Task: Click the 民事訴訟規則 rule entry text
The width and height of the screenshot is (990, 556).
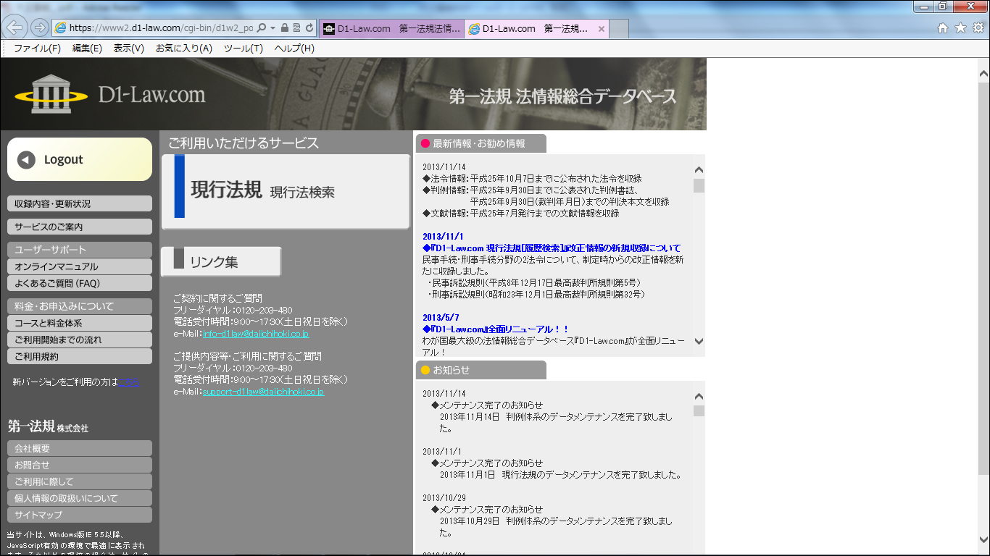Action: [x=533, y=282]
